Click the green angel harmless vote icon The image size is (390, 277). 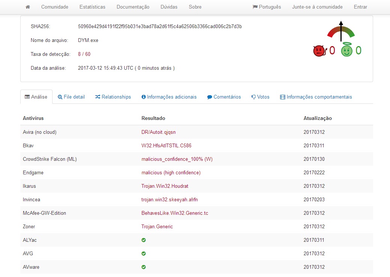click(x=346, y=49)
